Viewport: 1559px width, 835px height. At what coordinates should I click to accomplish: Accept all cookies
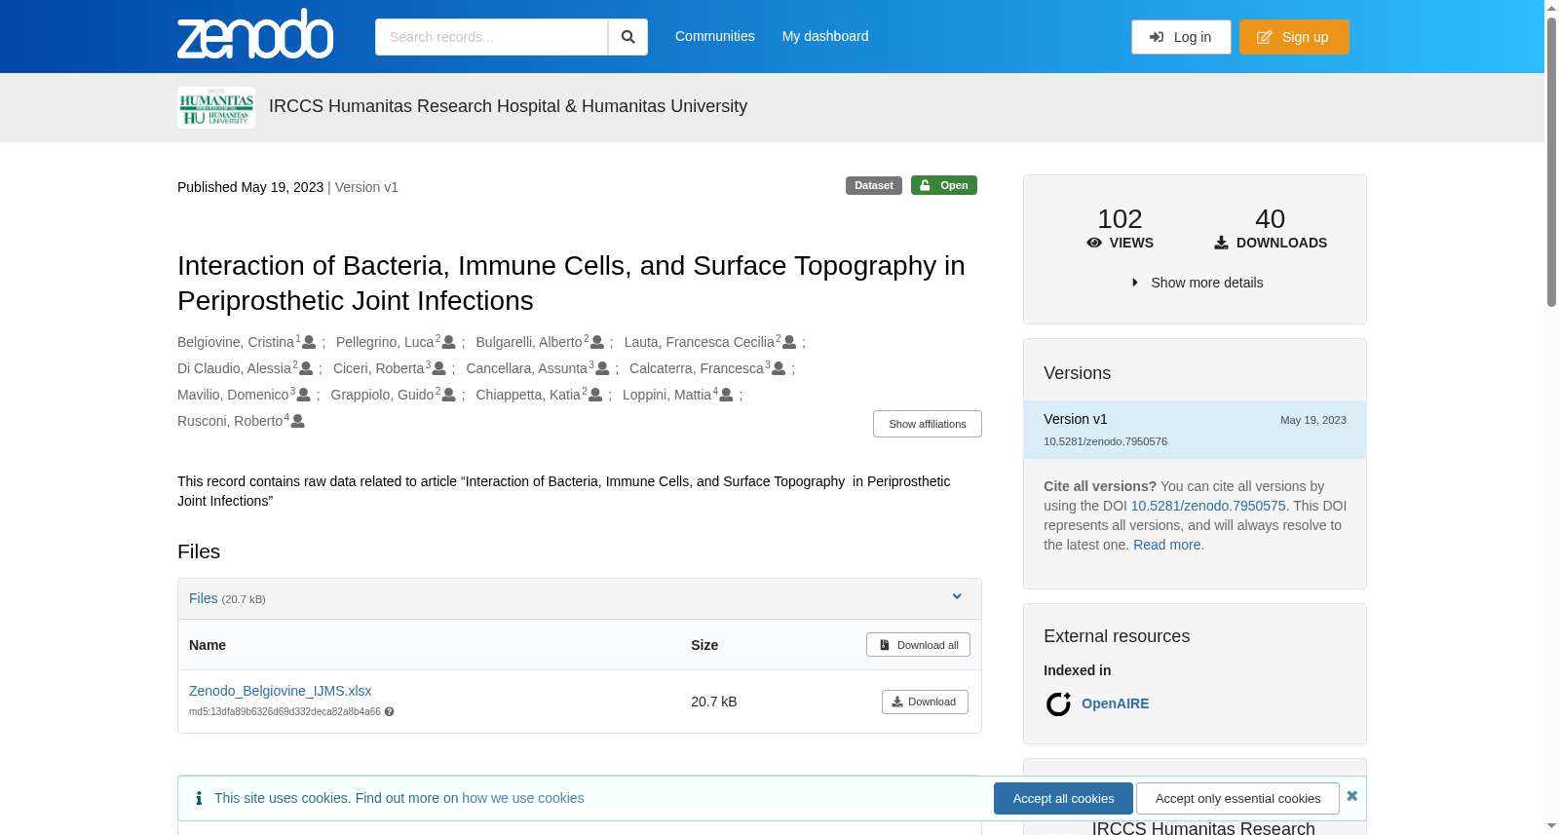(x=1063, y=798)
